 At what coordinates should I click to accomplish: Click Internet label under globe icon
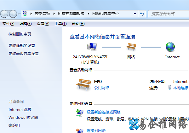[172, 57]
